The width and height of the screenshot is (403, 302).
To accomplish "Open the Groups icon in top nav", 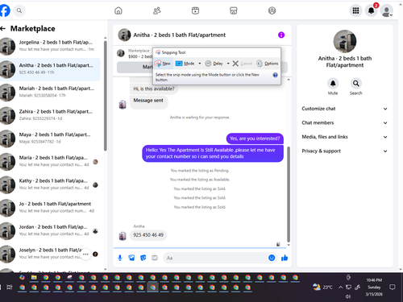I will (x=272, y=10).
